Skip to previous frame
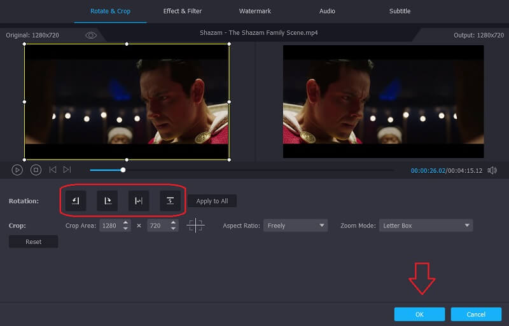509x326 pixels. (53, 170)
